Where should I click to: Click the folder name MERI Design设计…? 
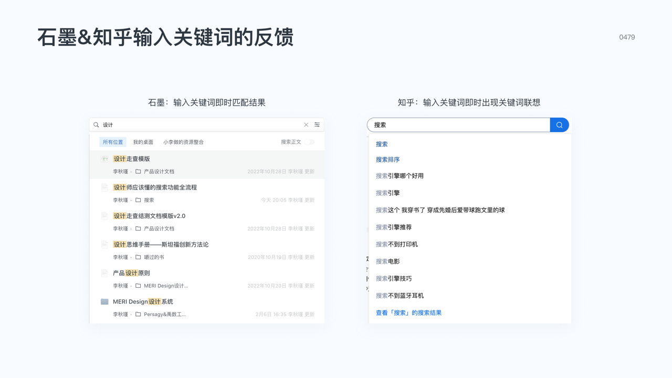(x=166, y=286)
